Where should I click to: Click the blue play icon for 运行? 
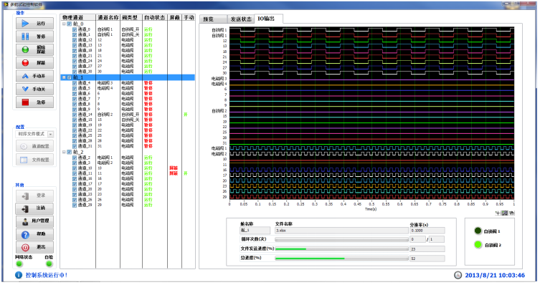coord(25,24)
